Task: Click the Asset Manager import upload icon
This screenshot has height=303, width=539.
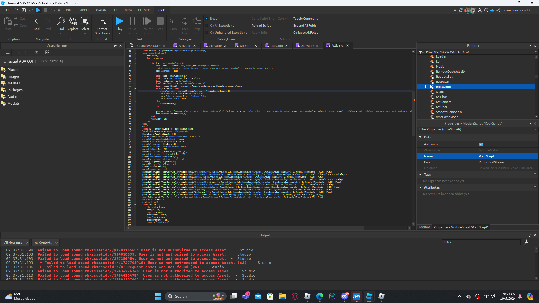Action: pos(36,52)
